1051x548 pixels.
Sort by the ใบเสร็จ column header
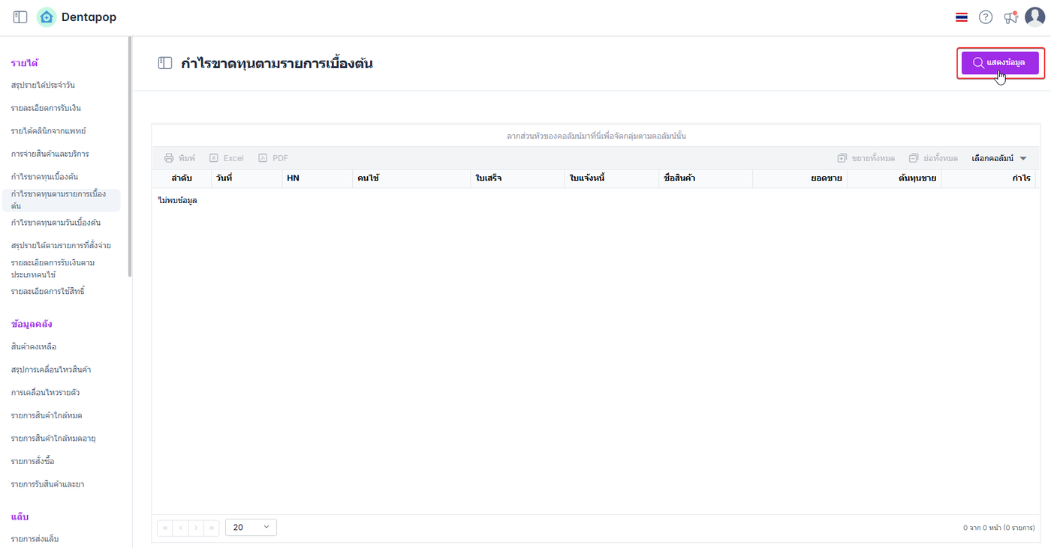point(517,178)
